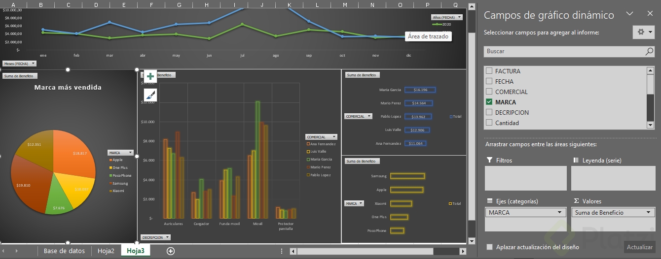The image size is (661, 259).
Task: Click scroll up arrow in field list
Action: click(651, 70)
